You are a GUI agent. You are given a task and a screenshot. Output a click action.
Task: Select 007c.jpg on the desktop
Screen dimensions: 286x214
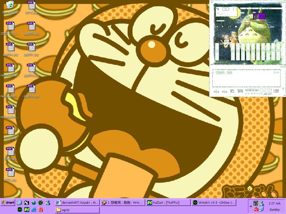pos(10,175)
